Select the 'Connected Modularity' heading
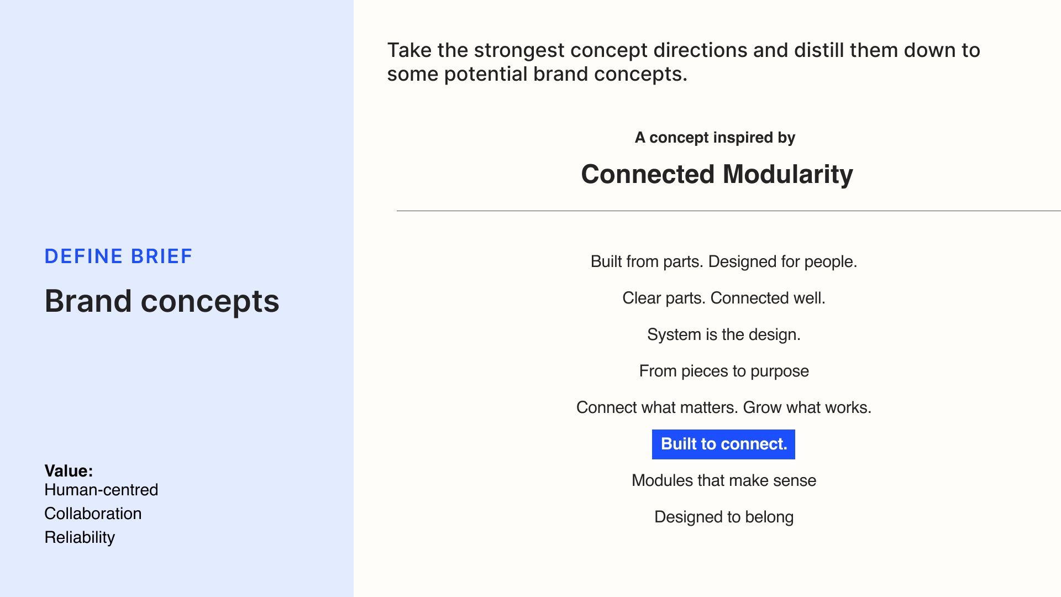This screenshot has width=1061, height=597. (717, 175)
